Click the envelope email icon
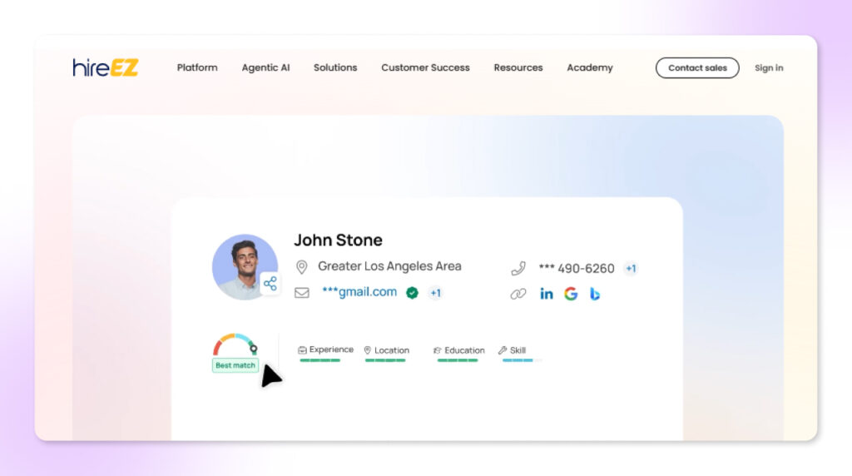Viewport: 852px width, 476px height. pos(301,293)
